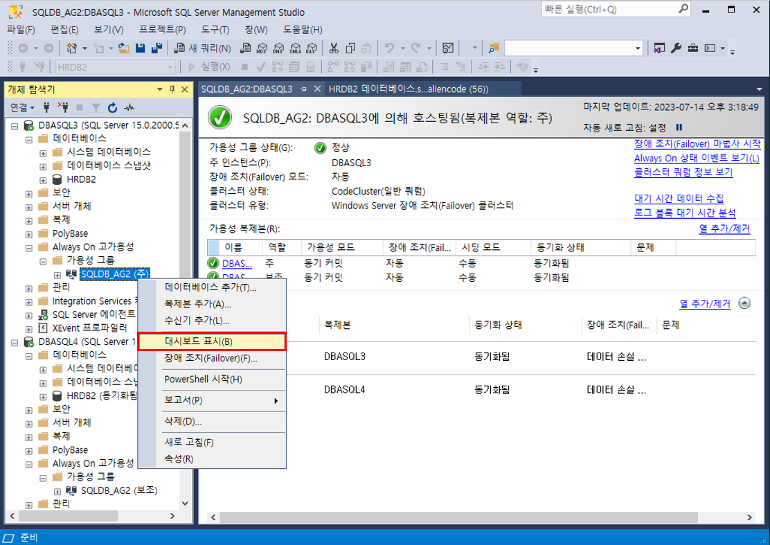Switch to the HRDB2 데이터베이스 query tab
This screenshot has height=545, width=770.
pyautogui.click(x=408, y=89)
